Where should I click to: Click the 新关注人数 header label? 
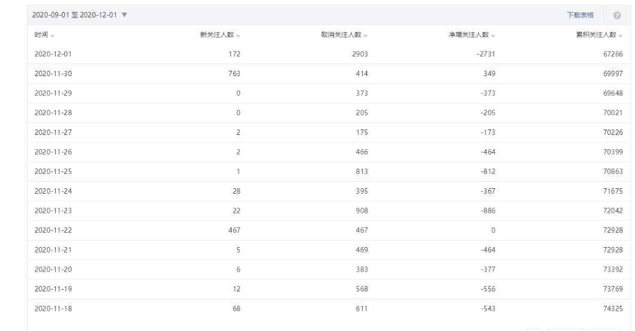(x=216, y=35)
